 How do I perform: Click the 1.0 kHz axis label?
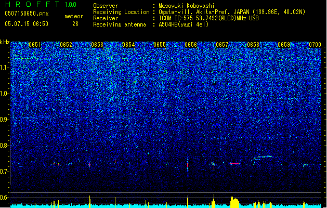tap(5, 94)
